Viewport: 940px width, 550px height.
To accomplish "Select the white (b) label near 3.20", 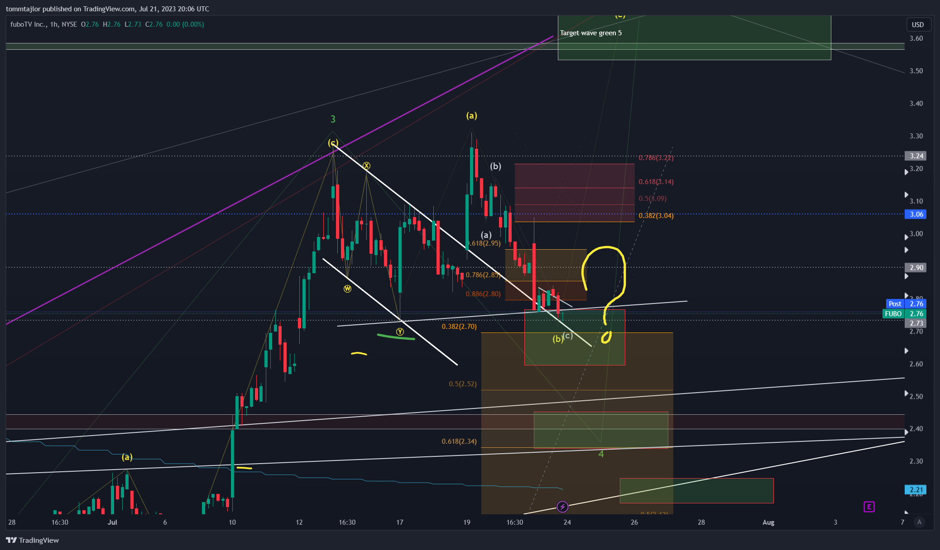I will coord(495,166).
